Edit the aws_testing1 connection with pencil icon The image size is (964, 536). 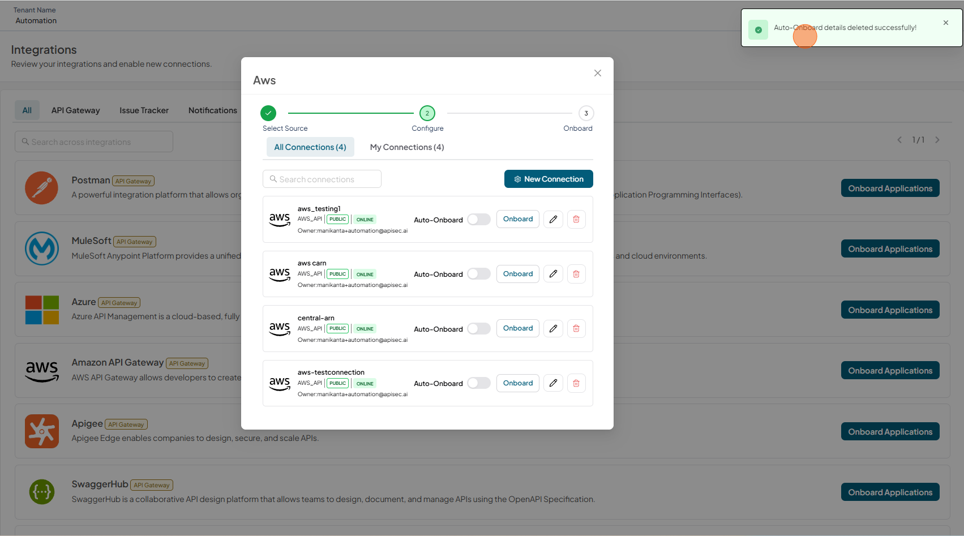coord(553,219)
